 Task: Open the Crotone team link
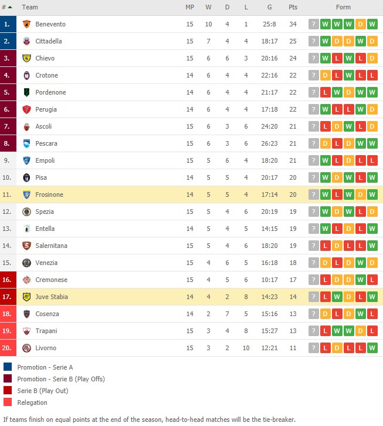tap(47, 75)
